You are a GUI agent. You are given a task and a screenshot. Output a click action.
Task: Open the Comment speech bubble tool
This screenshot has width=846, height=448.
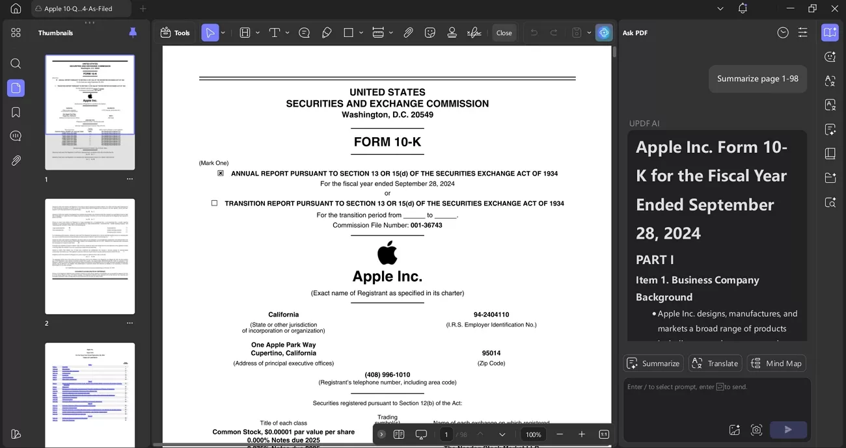click(x=304, y=33)
